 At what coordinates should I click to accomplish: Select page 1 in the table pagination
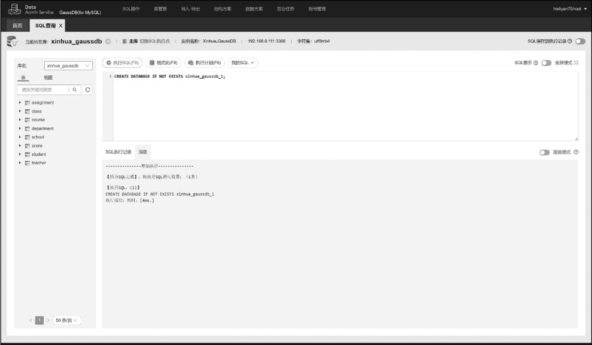click(39, 320)
